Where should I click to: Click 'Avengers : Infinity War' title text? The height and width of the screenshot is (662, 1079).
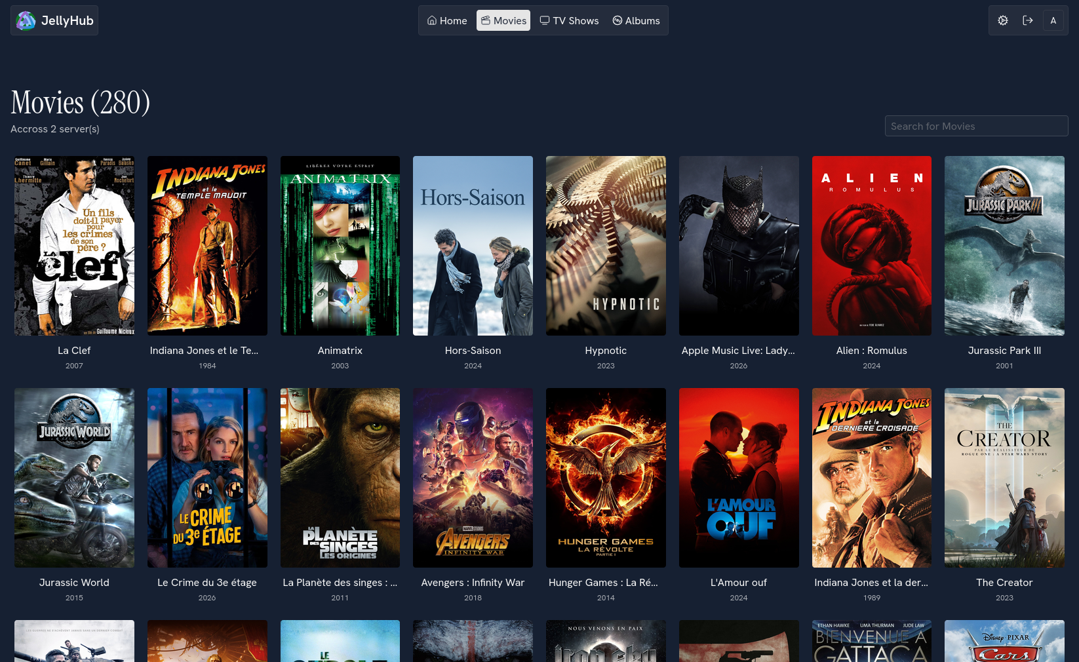pos(473,583)
